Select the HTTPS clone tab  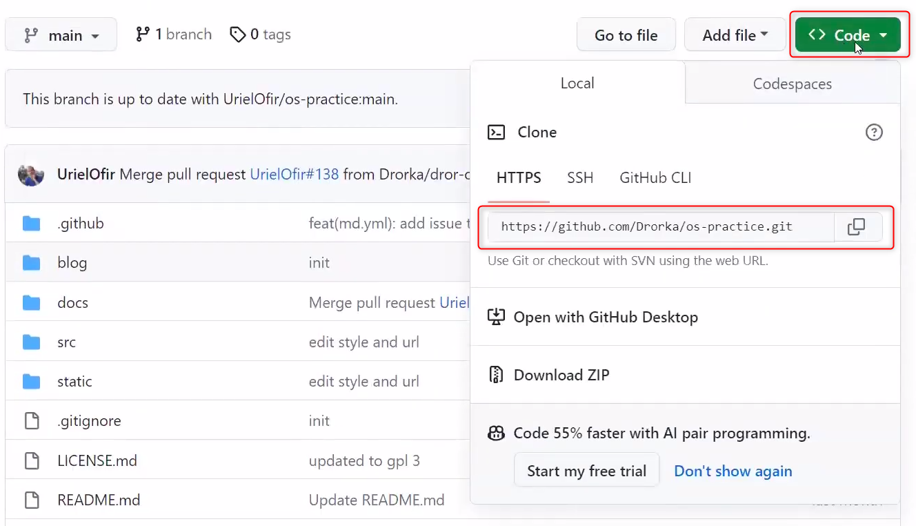[x=519, y=178]
